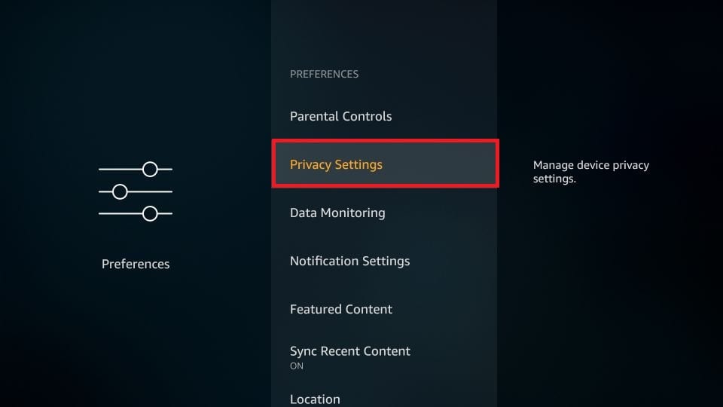Click the Preferences label below the icon
The width and height of the screenshot is (723, 407).
(136, 264)
